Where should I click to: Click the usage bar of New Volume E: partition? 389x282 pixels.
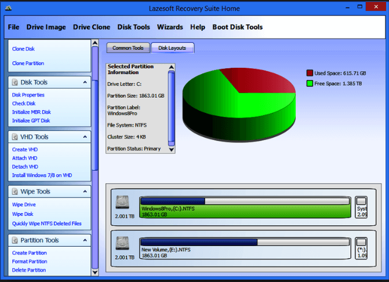pos(245,242)
